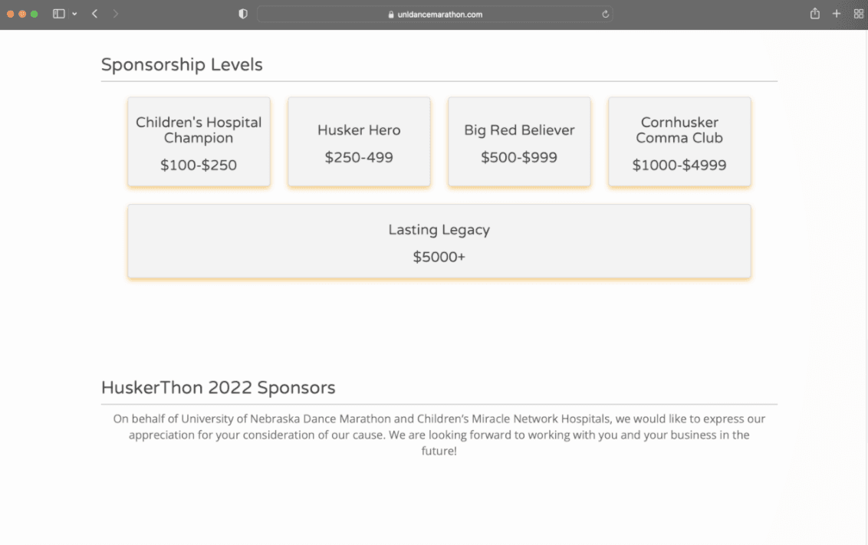Expand the sidebar tab group dropdown chevron

tap(74, 14)
